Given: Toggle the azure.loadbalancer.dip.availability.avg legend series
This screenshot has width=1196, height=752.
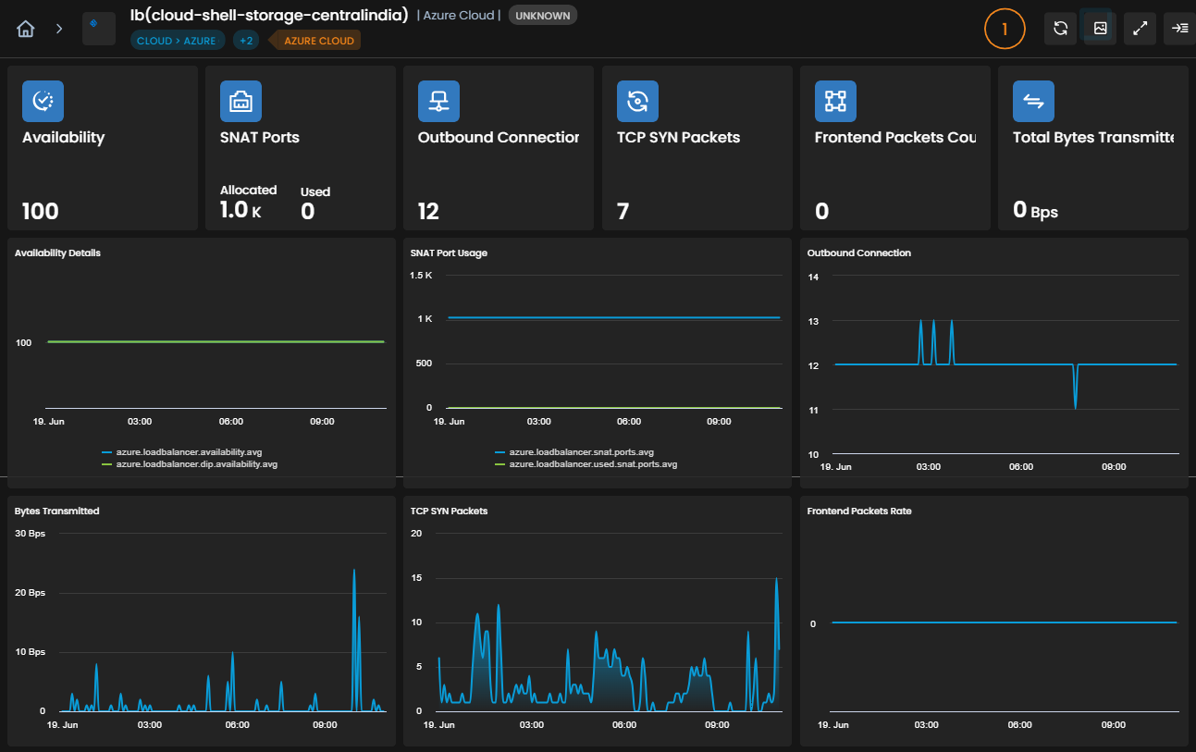Looking at the screenshot, I should coord(190,464).
